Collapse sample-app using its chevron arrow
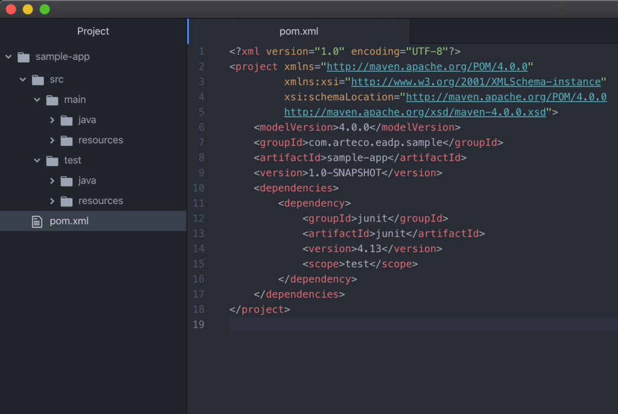Viewport: 618px width, 414px height. click(x=8, y=57)
